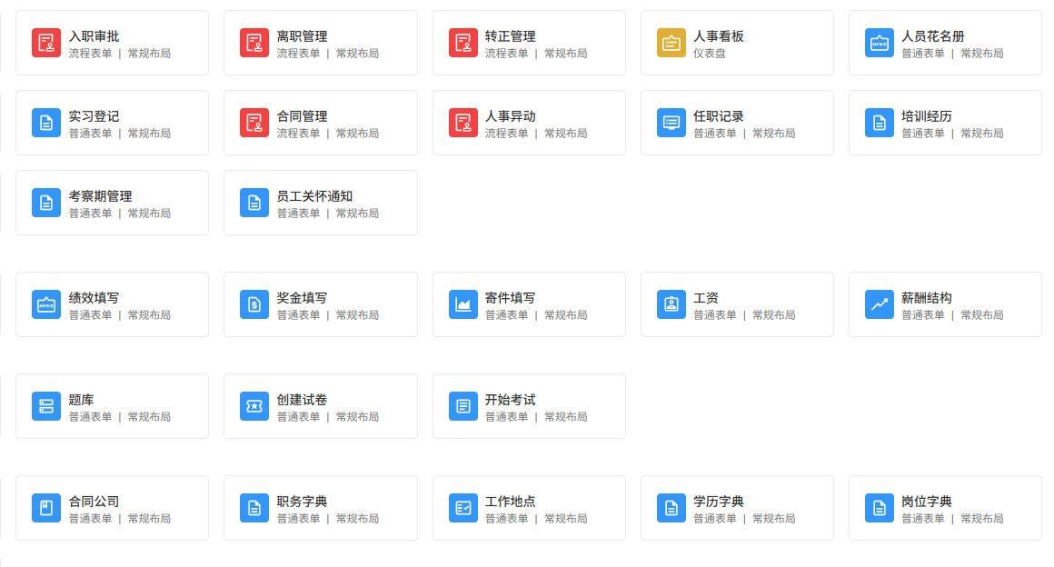Click the 奖金填写 dollar document icon
Image resolution: width=1054 pixels, height=567 pixels.
(254, 304)
